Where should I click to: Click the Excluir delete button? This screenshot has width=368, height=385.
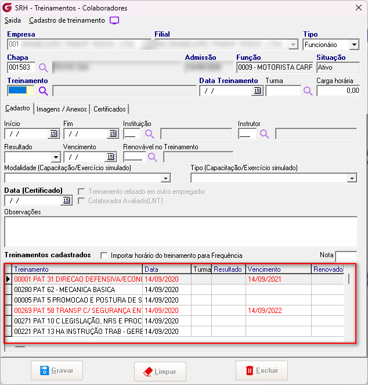pos(262,370)
